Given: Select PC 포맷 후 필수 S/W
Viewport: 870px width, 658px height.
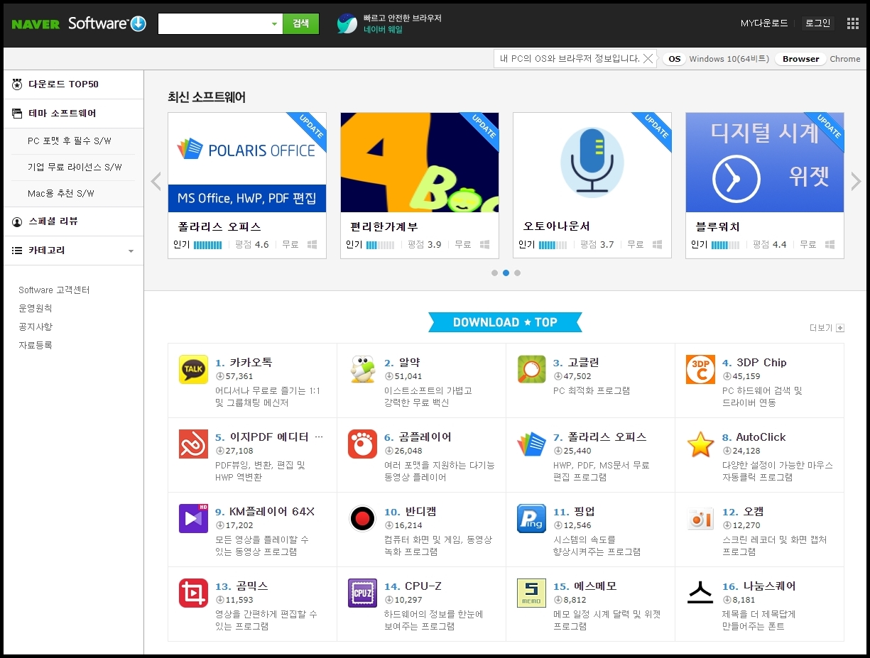Looking at the screenshot, I should (70, 141).
